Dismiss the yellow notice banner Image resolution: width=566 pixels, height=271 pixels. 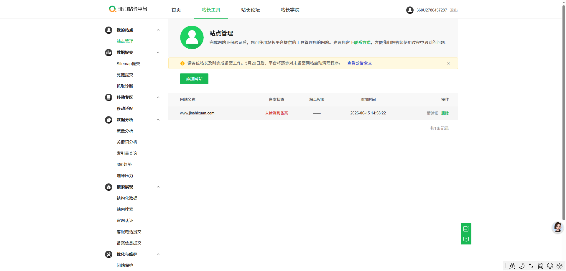click(x=448, y=63)
